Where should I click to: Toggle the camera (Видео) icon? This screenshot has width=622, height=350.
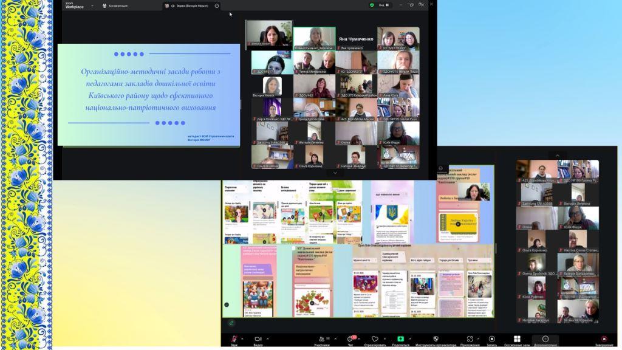tap(258, 338)
